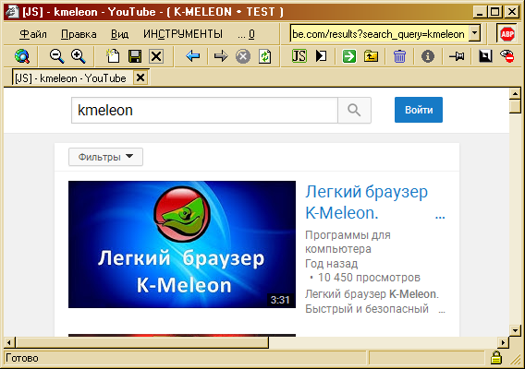Click the vertical scrollbar thumb
This screenshot has height=369, width=525.
(515, 106)
